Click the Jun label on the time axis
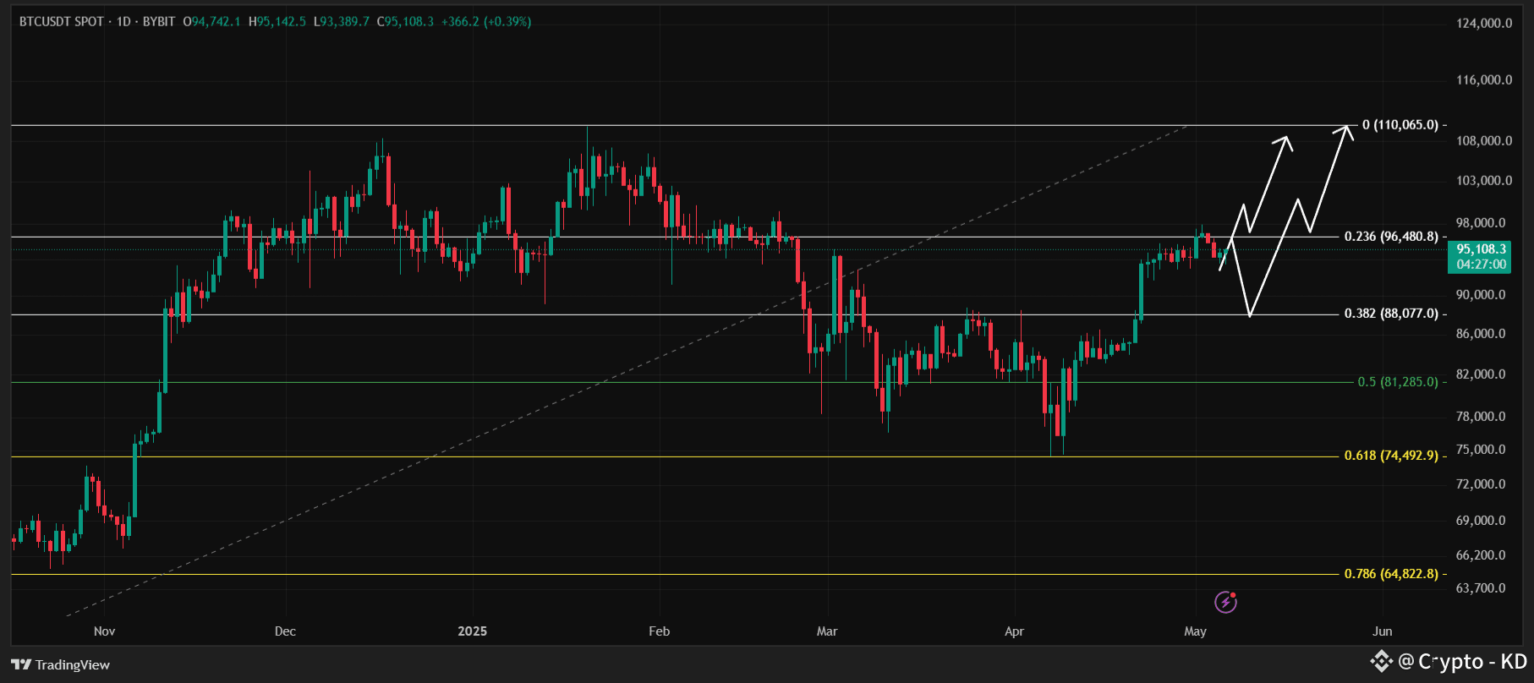 click(1382, 631)
